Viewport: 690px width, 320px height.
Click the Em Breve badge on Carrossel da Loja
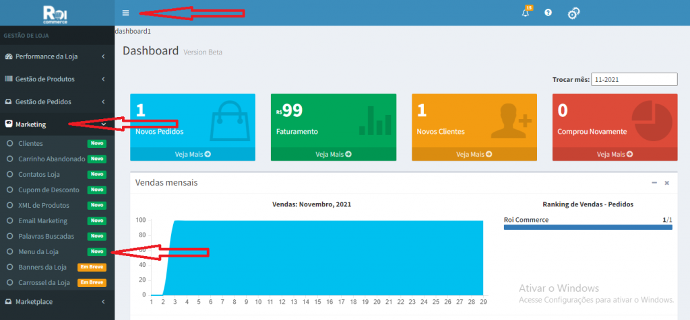coord(92,282)
